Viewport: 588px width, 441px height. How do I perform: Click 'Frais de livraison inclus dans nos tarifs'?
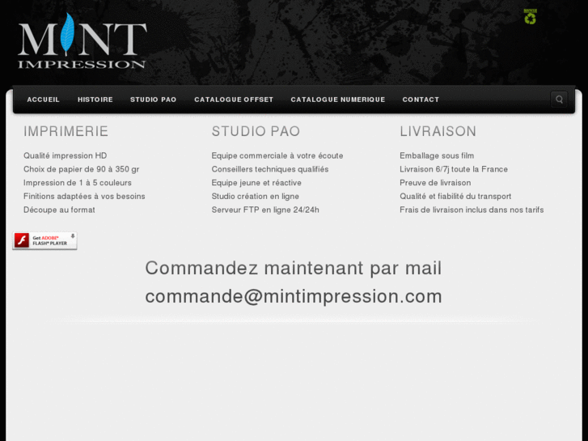coord(472,210)
